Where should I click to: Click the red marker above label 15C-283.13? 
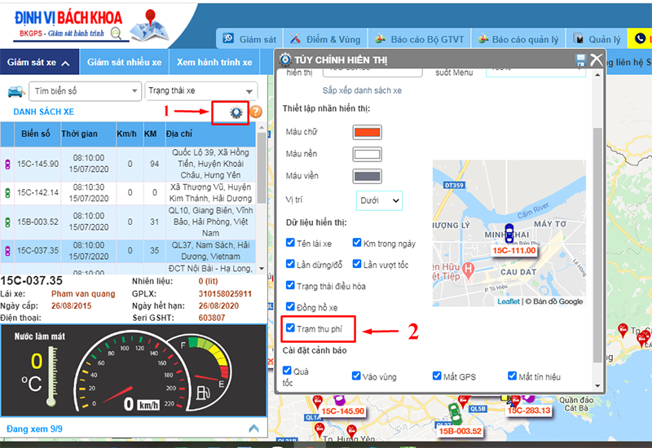tap(516, 401)
